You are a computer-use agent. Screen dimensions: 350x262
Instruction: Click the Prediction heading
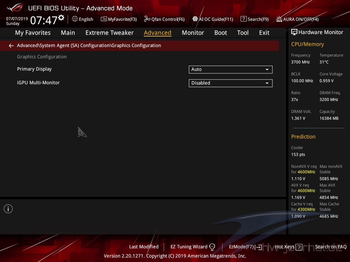click(x=303, y=136)
